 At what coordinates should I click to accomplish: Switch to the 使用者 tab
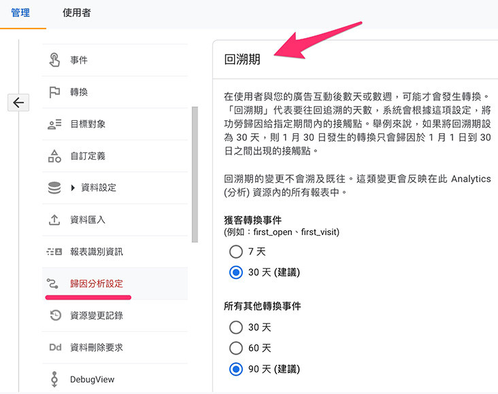(x=76, y=13)
